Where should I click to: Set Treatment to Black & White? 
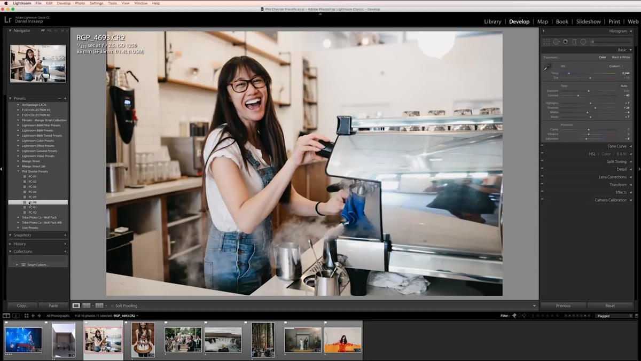[621, 57]
